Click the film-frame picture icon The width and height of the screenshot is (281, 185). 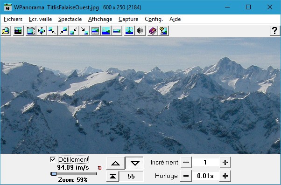coord(31,31)
